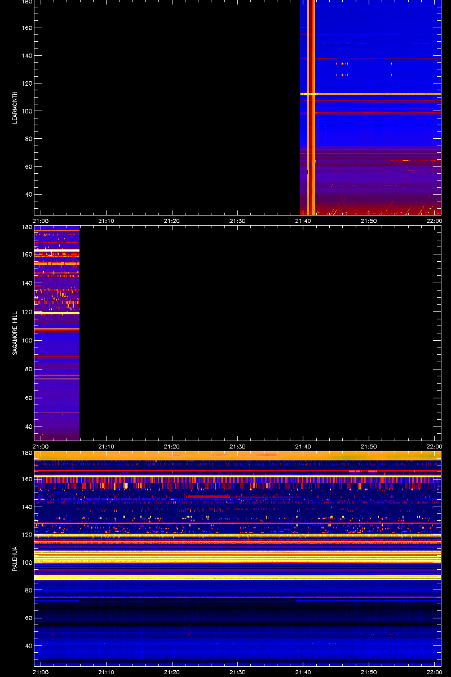The height and width of the screenshot is (677, 451).
Task: Select 60 tick on Sagamore Hill axis
Action: 29,398
